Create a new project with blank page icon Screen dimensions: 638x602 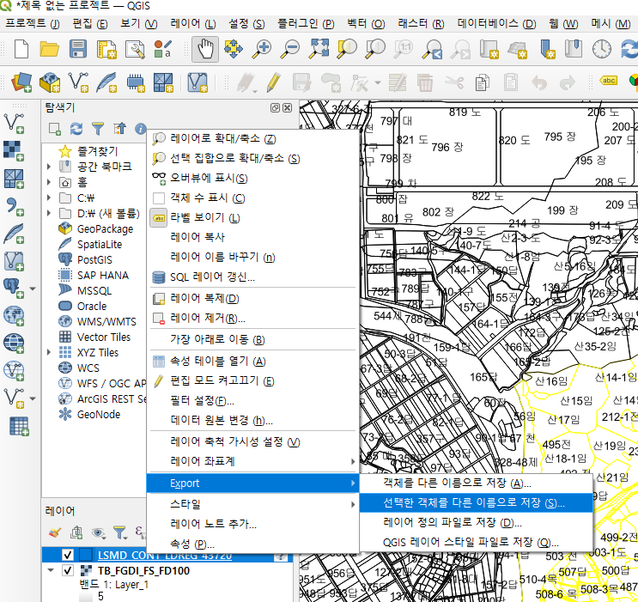pyautogui.click(x=21, y=49)
